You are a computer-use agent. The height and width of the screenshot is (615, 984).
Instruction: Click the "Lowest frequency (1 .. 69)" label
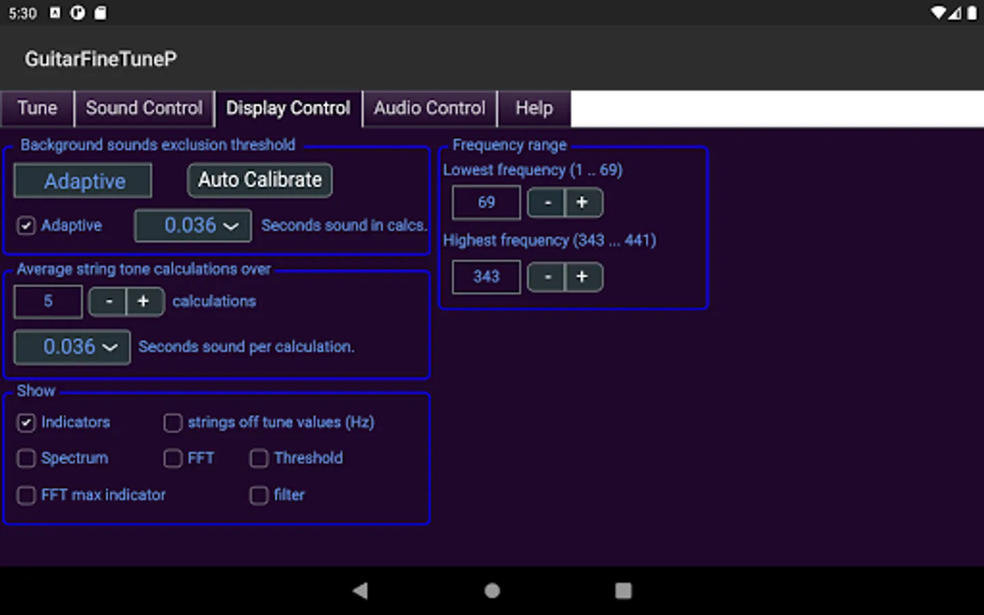click(x=533, y=170)
